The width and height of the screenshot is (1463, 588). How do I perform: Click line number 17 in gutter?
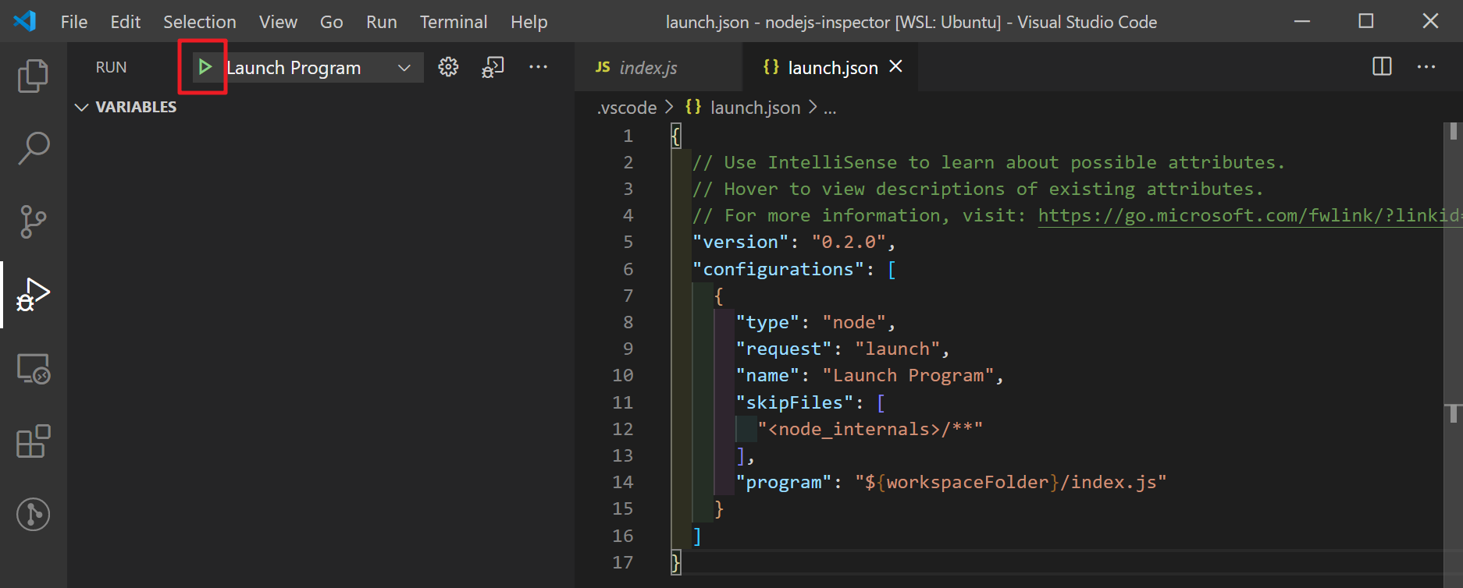623,562
